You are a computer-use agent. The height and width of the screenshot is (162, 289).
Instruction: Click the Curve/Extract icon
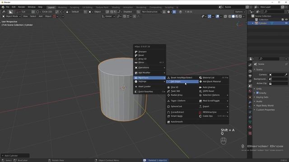[x=168, y=112]
